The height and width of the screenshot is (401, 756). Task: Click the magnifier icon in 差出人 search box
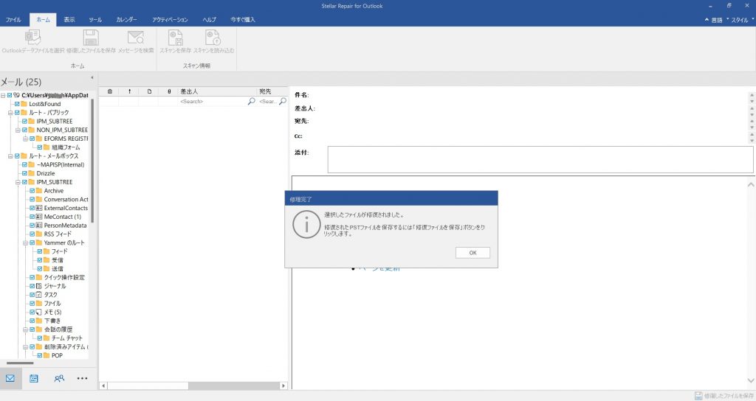tap(251, 101)
